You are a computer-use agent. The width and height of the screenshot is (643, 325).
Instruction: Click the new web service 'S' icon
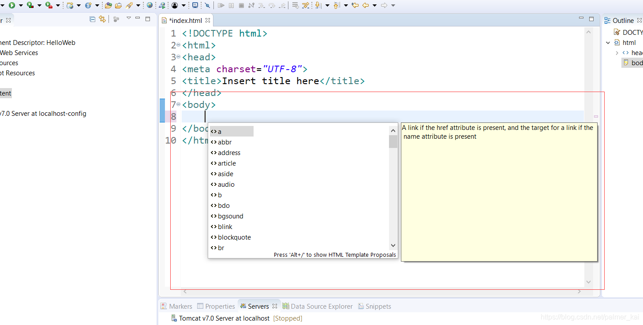88,5
